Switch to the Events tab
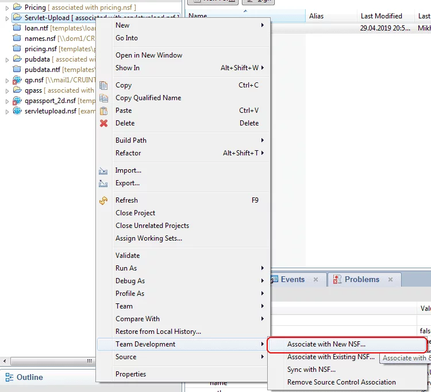The image size is (431, 392). (x=293, y=280)
